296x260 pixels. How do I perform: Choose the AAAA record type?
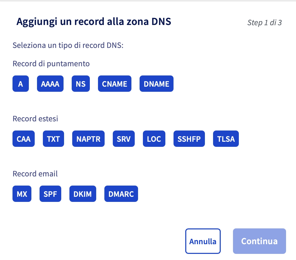coord(50,84)
